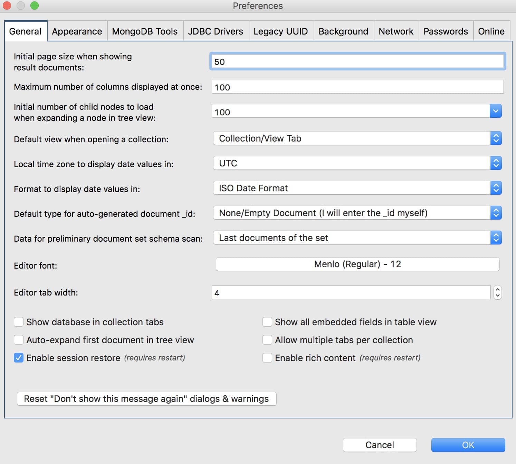Close the Preferences window with red button
516x464 pixels.
point(7,6)
